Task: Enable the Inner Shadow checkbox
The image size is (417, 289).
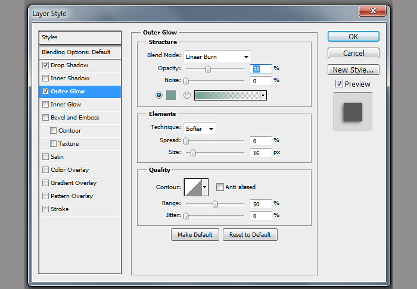Action: point(45,78)
